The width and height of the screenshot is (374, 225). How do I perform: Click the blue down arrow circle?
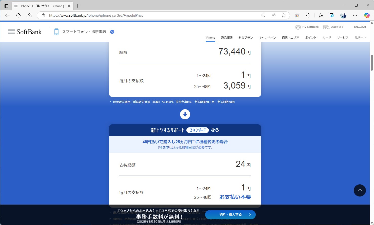coord(185,114)
